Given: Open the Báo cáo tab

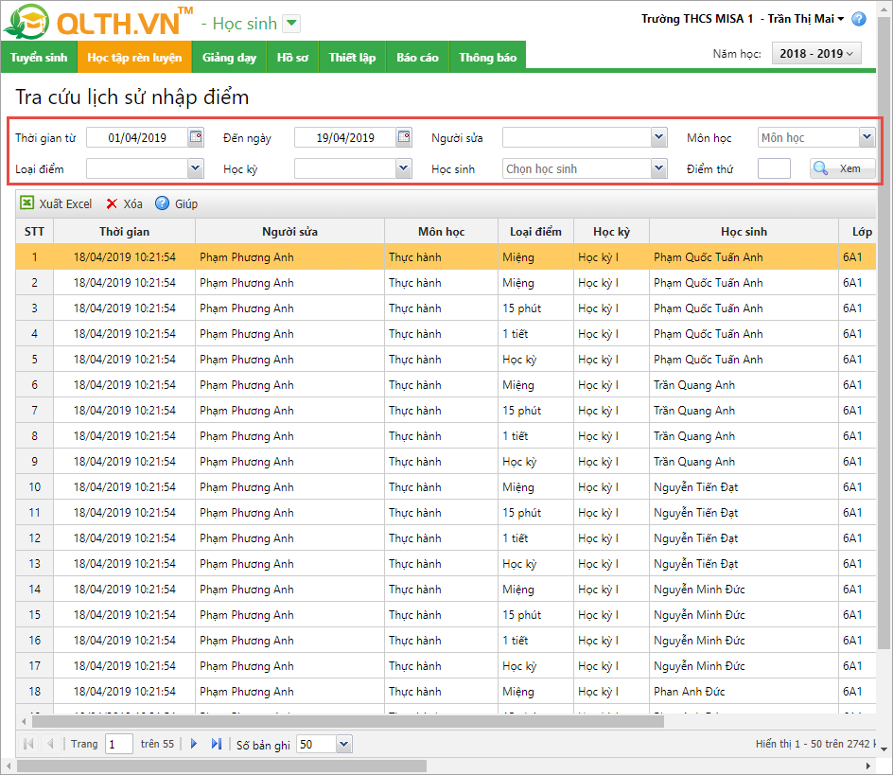Looking at the screenshot, I should (417, 57).
